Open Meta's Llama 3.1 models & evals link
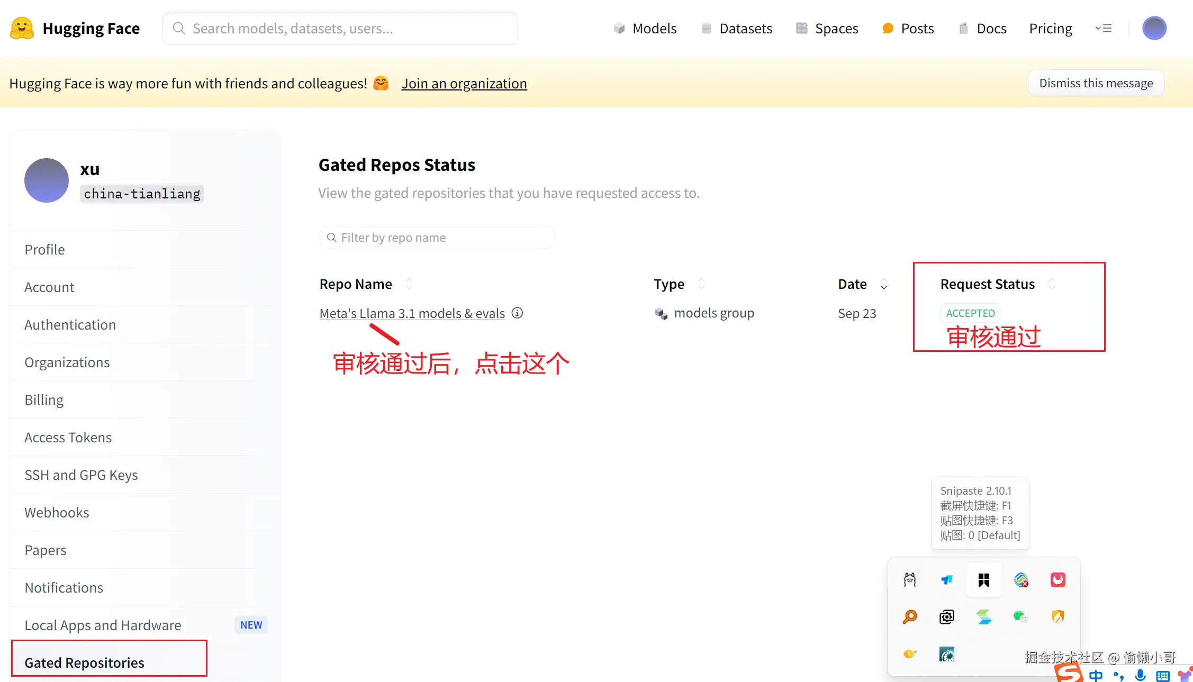The image size is (1193, 682). click(x=412, y=313)
